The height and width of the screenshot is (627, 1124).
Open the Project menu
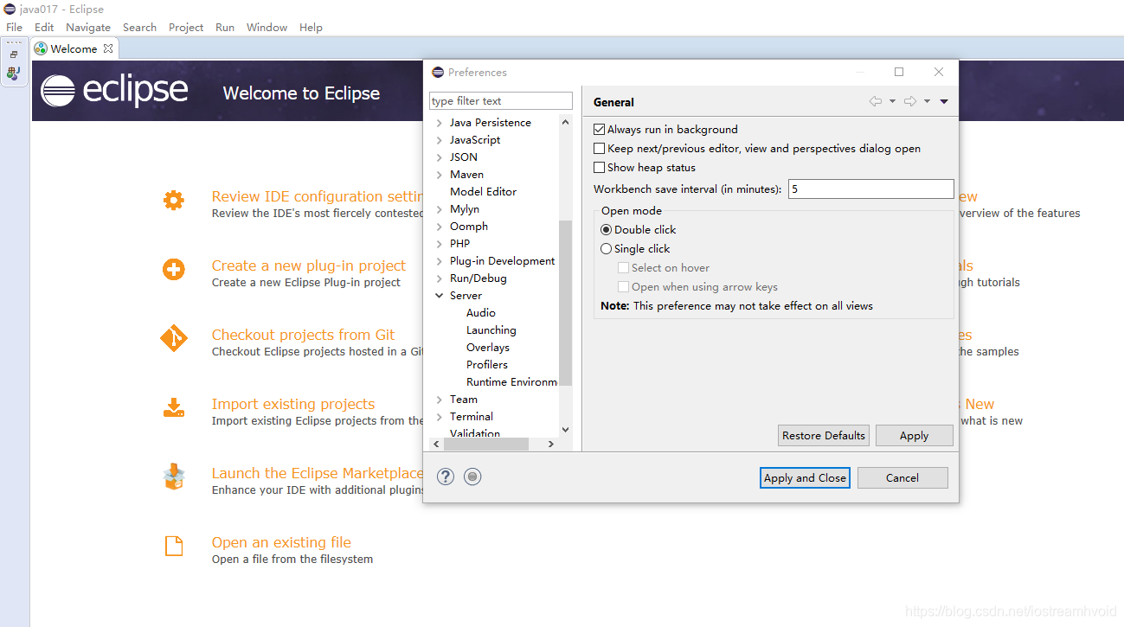point(186,27)
